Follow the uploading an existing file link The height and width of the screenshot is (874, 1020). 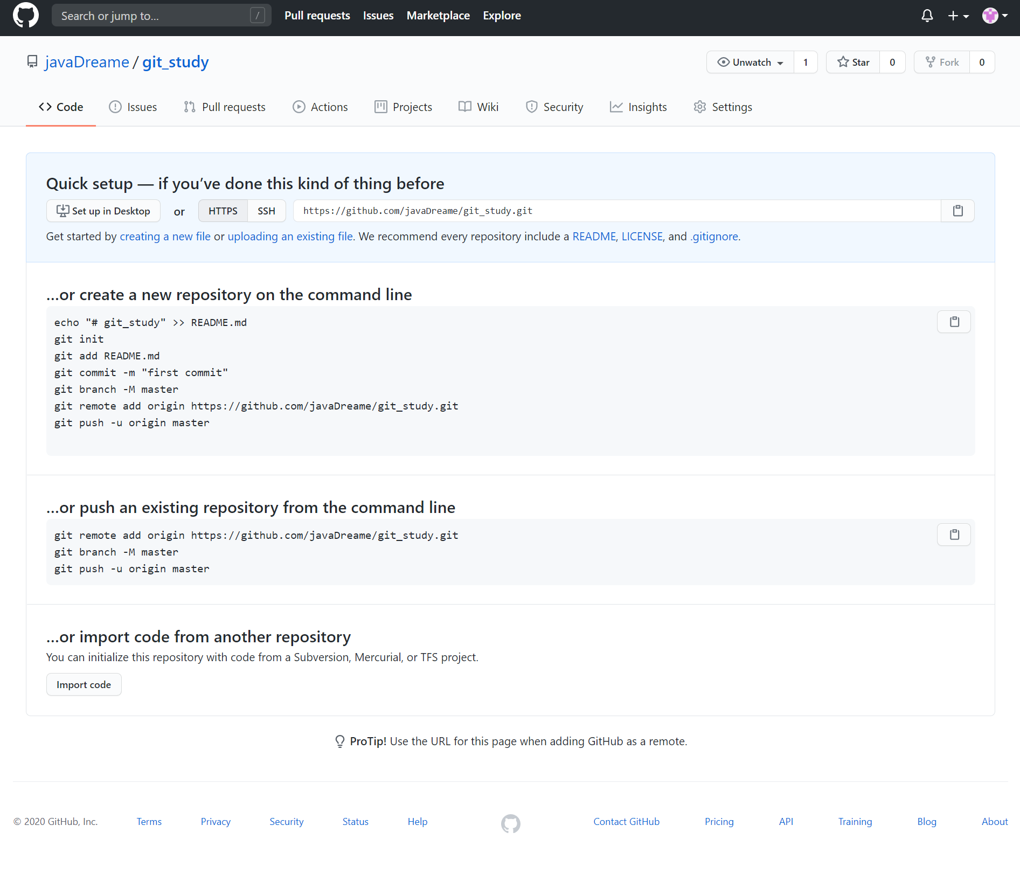290,237
